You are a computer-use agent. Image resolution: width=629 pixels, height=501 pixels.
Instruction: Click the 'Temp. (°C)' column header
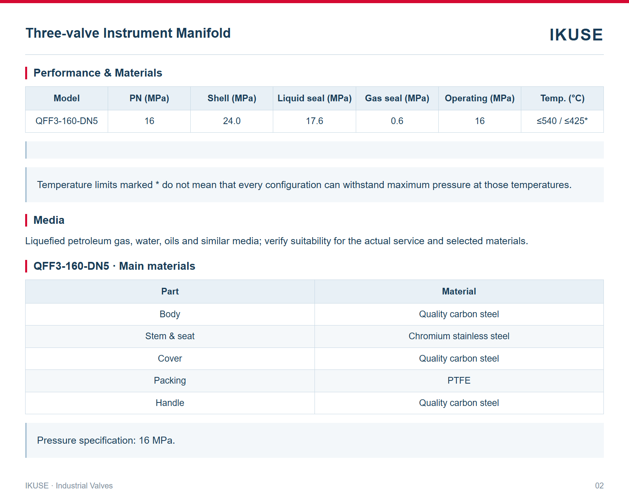pyautogui.click(x=562, y=98)
